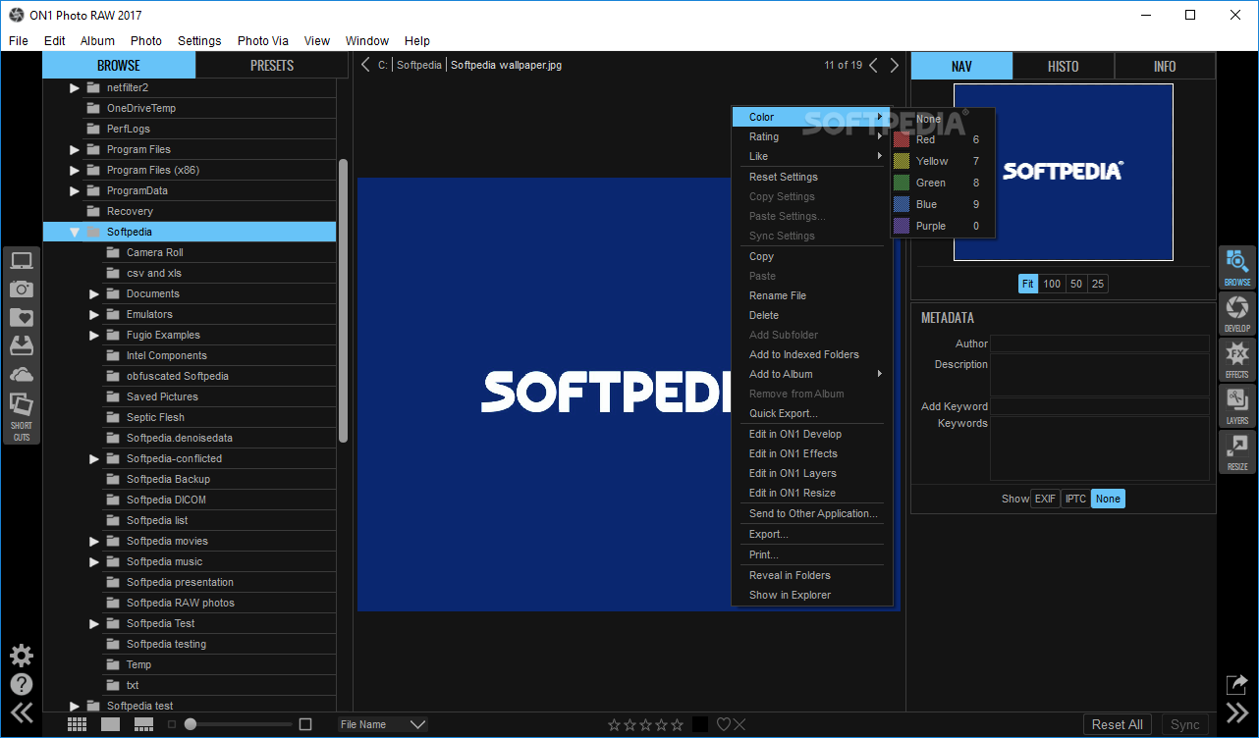The image size is (1259, 738).
Task: Set navigator zoom to 50
Action: tap(1076, 284)
